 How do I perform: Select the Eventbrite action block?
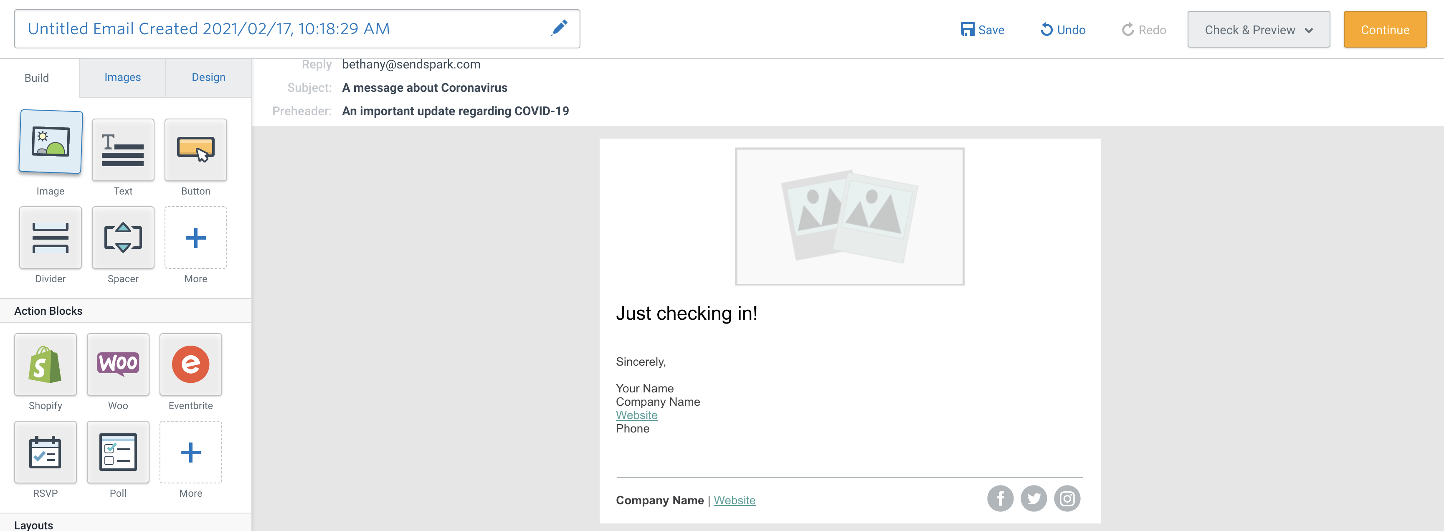click(x=190, y=364)
